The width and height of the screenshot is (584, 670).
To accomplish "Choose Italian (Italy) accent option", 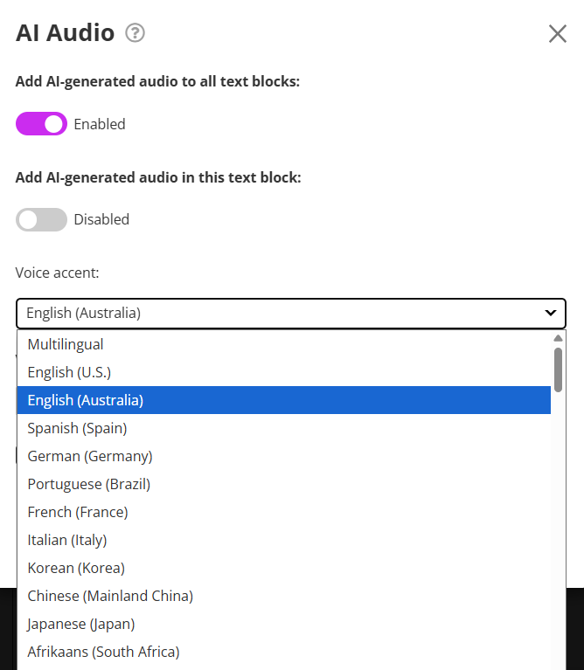I will pos(67,540).
